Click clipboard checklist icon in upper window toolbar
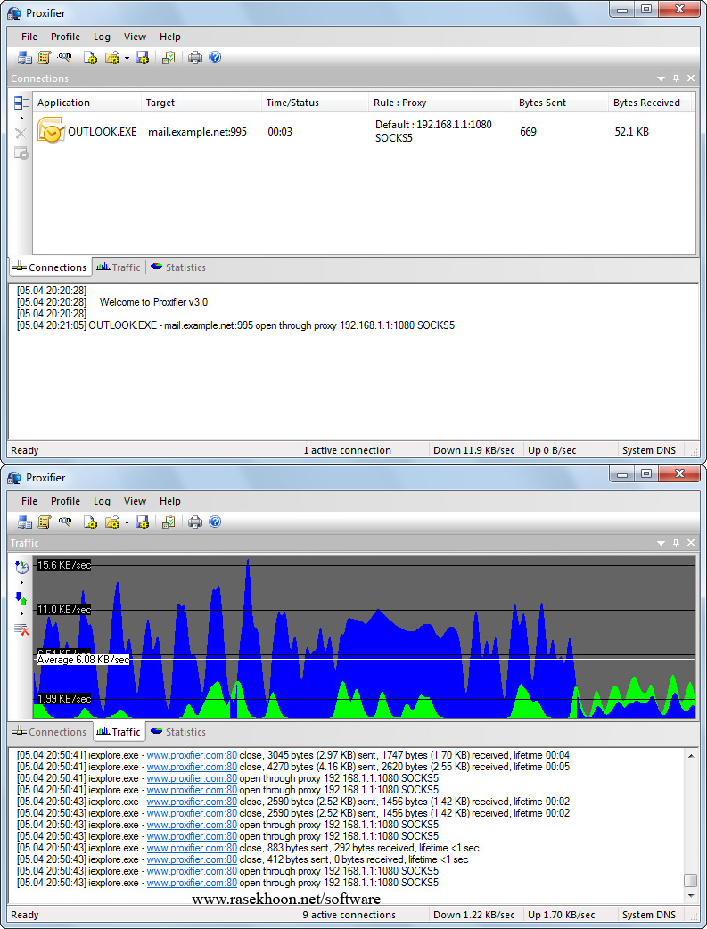707x929 pixels. coord(169,57)
